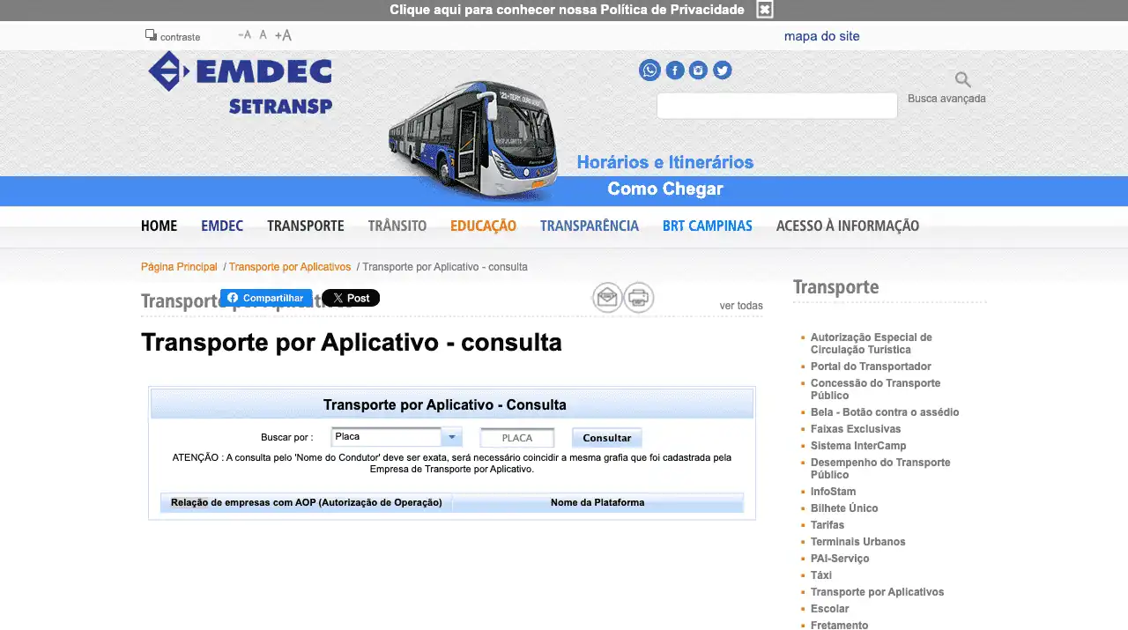The width and height of the screenshot is (1128, 630).
Task: Click the PLACA input field
Action: point(517,438)
